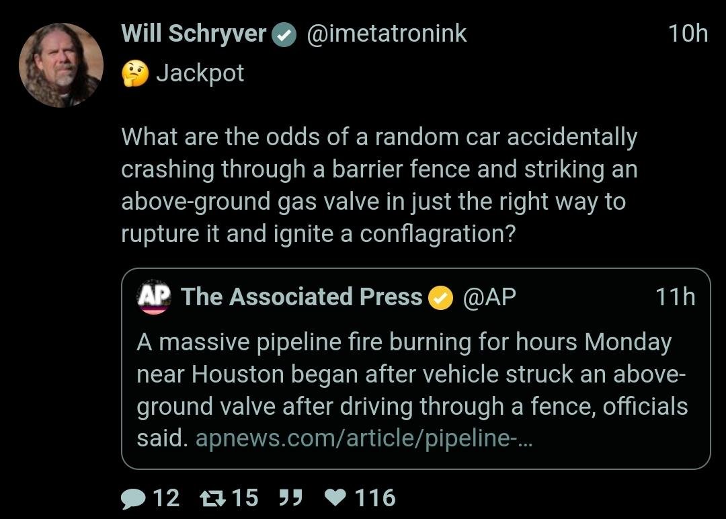
Task: Open the apnews.com article link
Action: 363,439
